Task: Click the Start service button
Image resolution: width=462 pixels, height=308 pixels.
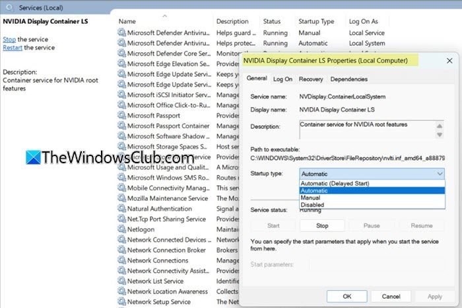Action: 273,225
